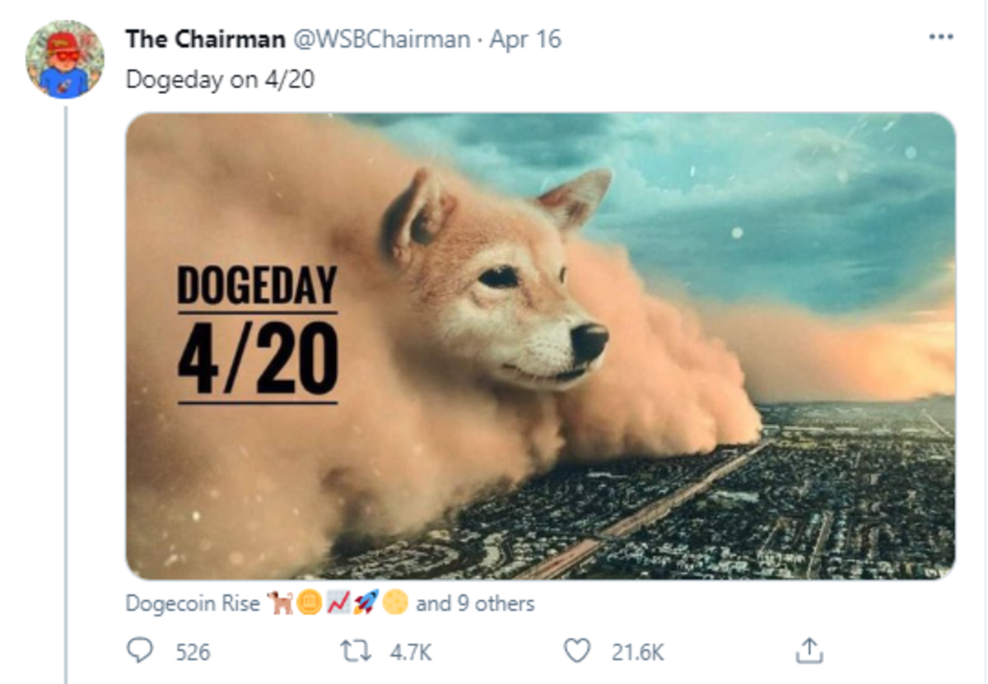The height and width of the screenshot is (684, 988).
Task: Click the dog emoji after Dogecoin Rise
Action: 279,604
